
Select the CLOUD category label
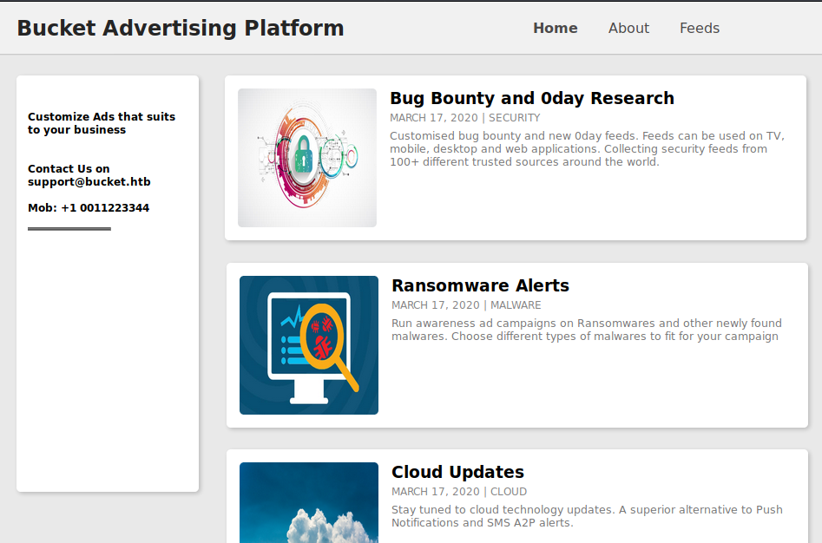(x=509, y=491)
